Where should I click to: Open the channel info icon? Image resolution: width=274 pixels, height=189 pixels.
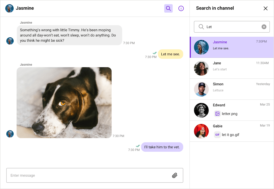pos(181,8)
